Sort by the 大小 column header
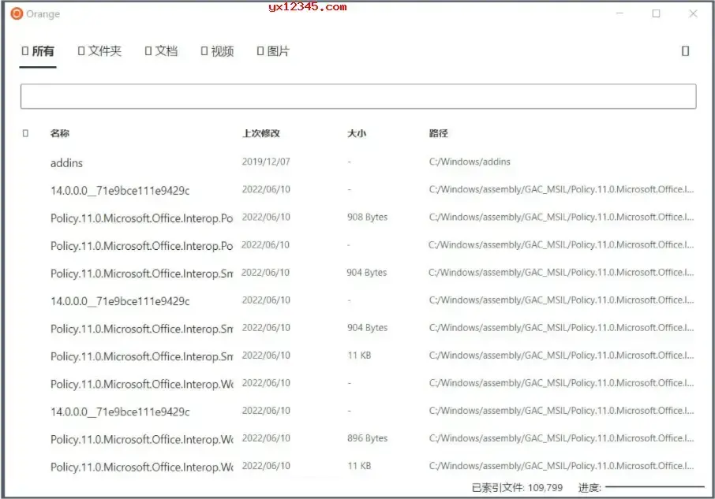Image resolution: width=715 pixels, height=499 pixels. (357, 133)
